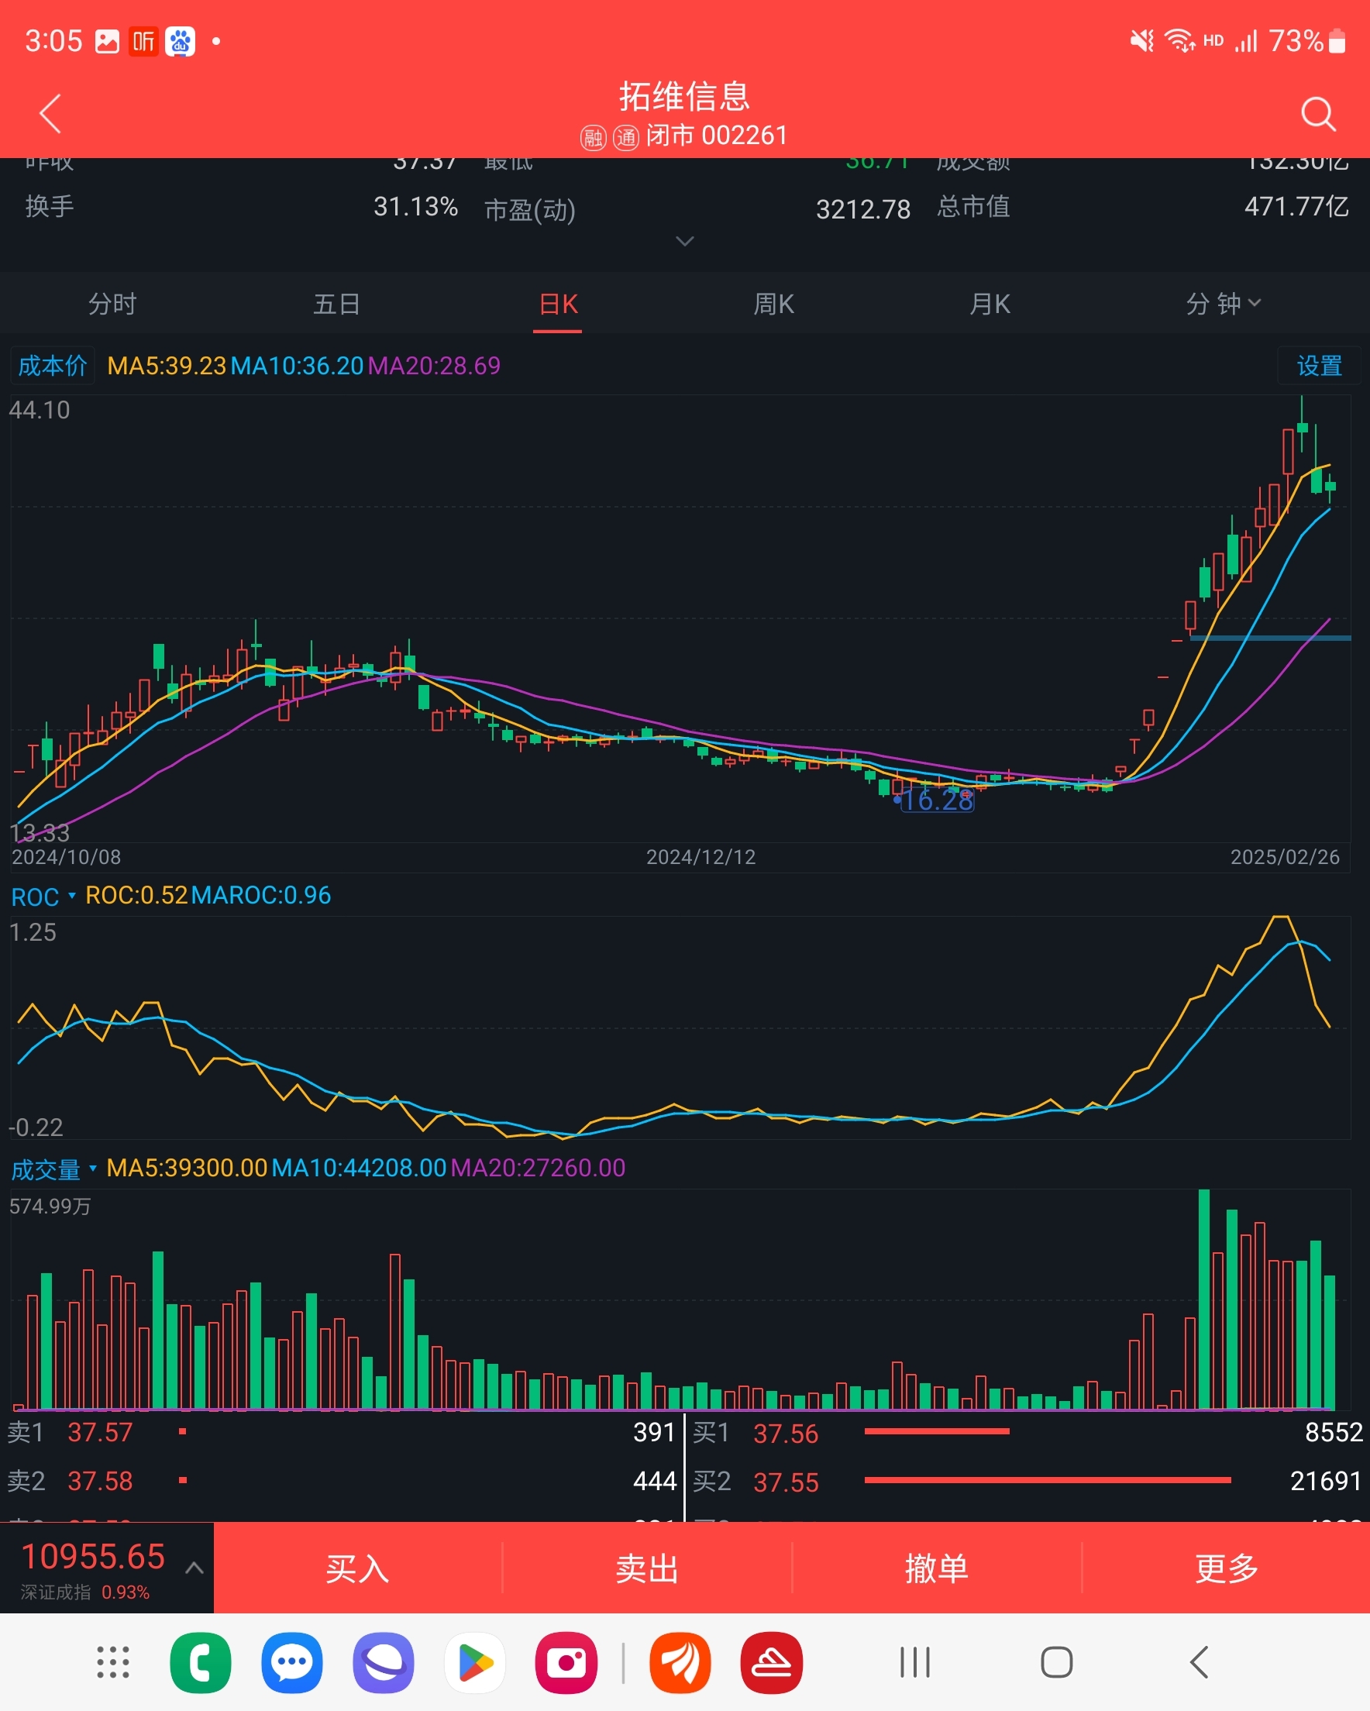Tap the recent apps navigation button

914,1663
